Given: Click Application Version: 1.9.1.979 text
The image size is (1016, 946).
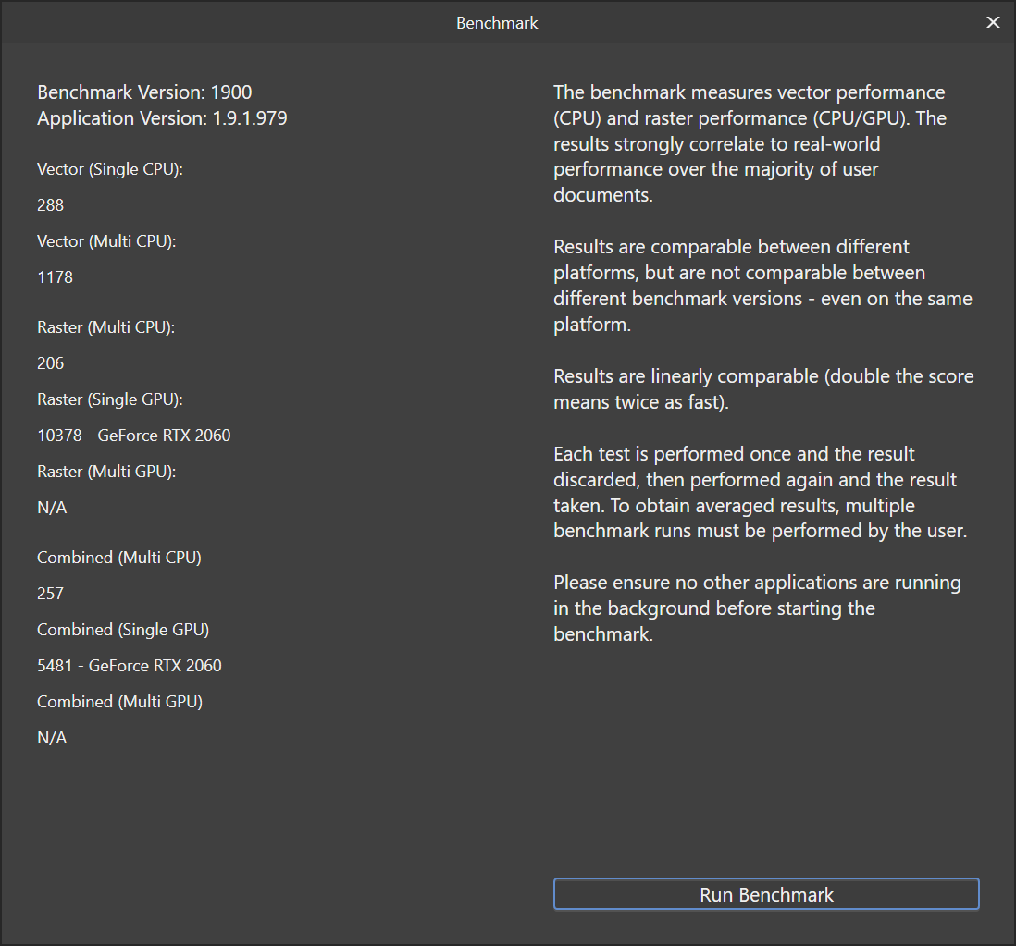Looking at the screenshot, I should pos(162,117).
